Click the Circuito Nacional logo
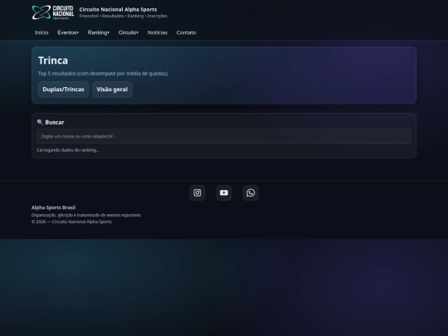The height and width of the screenshot is (336, 448). 53,12
